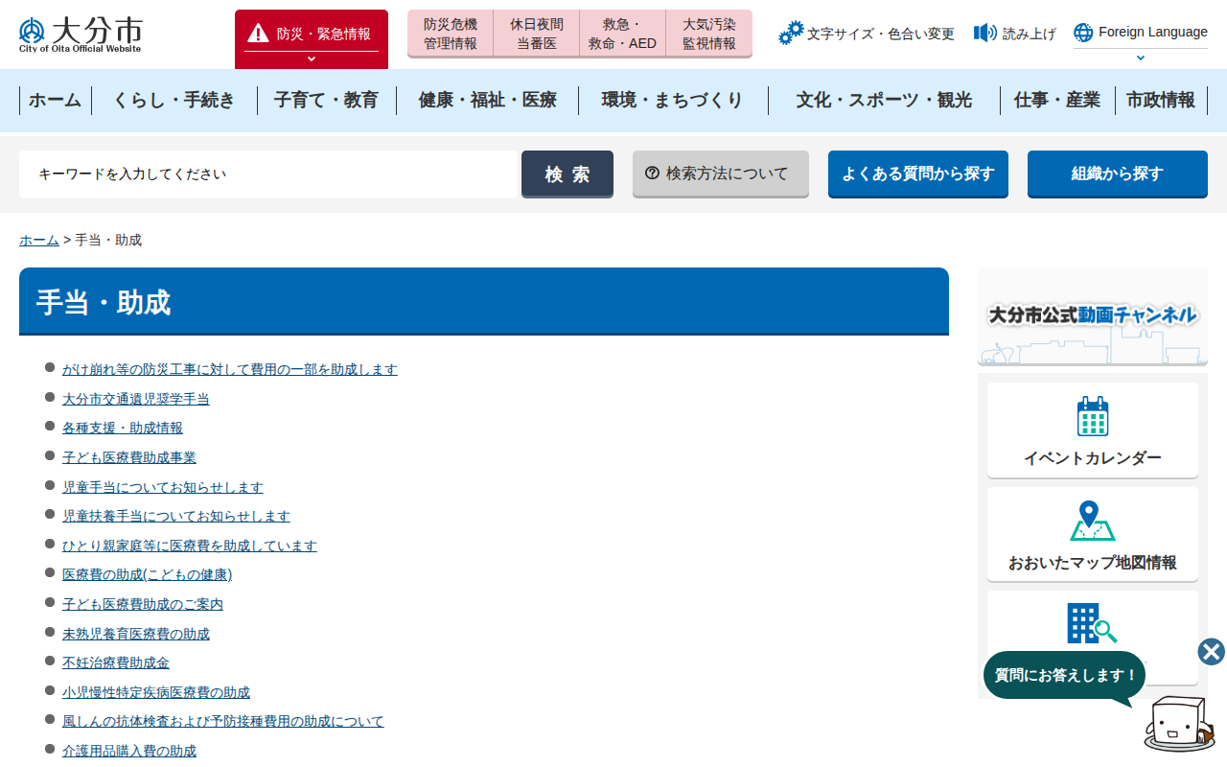Open the 文化・スポーツ・観光 menu
The height and width of the screenshot is (767, 1227).
tap(884, 100)
